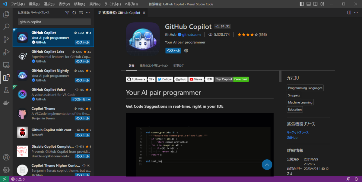
Task: Refresh the extensions marketplace list
Action: pos(74,13)
